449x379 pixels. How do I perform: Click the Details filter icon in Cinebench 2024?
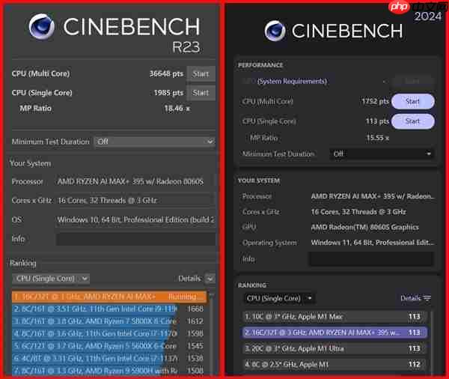point(427,298)
